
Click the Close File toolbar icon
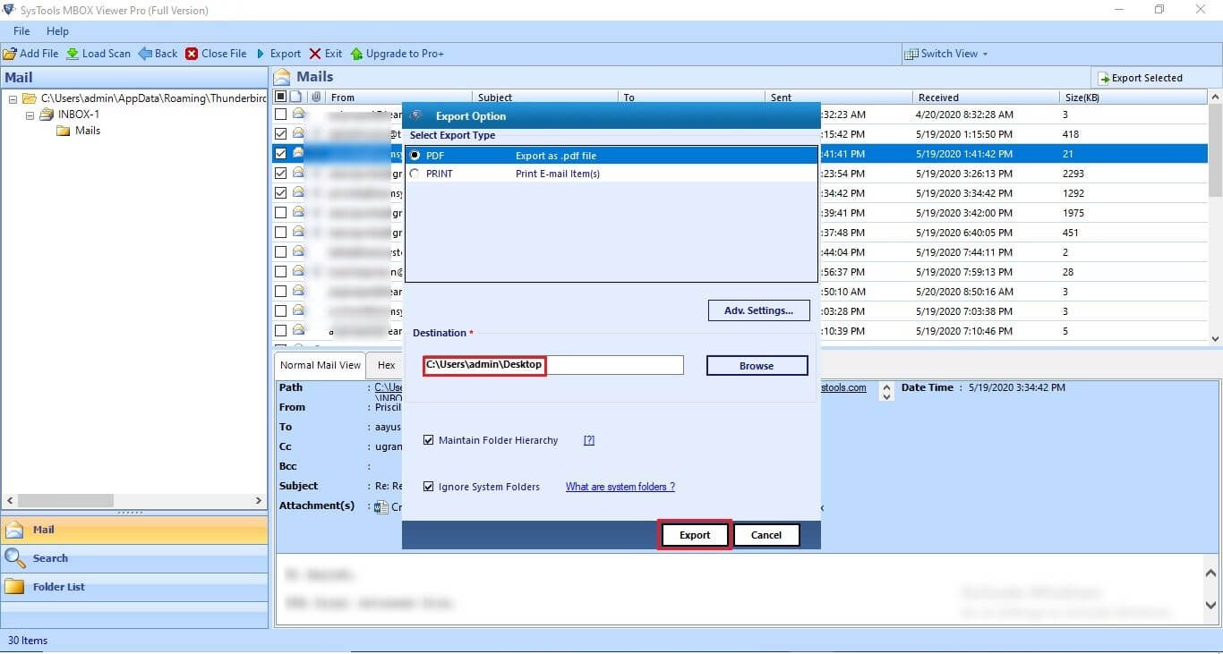tap(192, 54)
